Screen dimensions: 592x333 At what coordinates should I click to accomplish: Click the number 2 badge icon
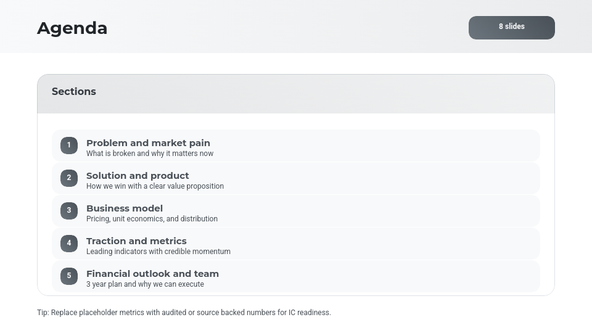[69, 178]
